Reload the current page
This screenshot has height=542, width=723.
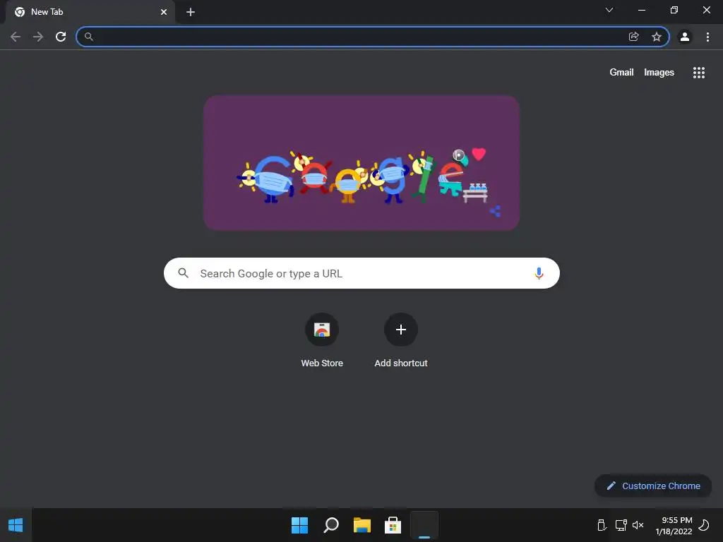point(61,37)
